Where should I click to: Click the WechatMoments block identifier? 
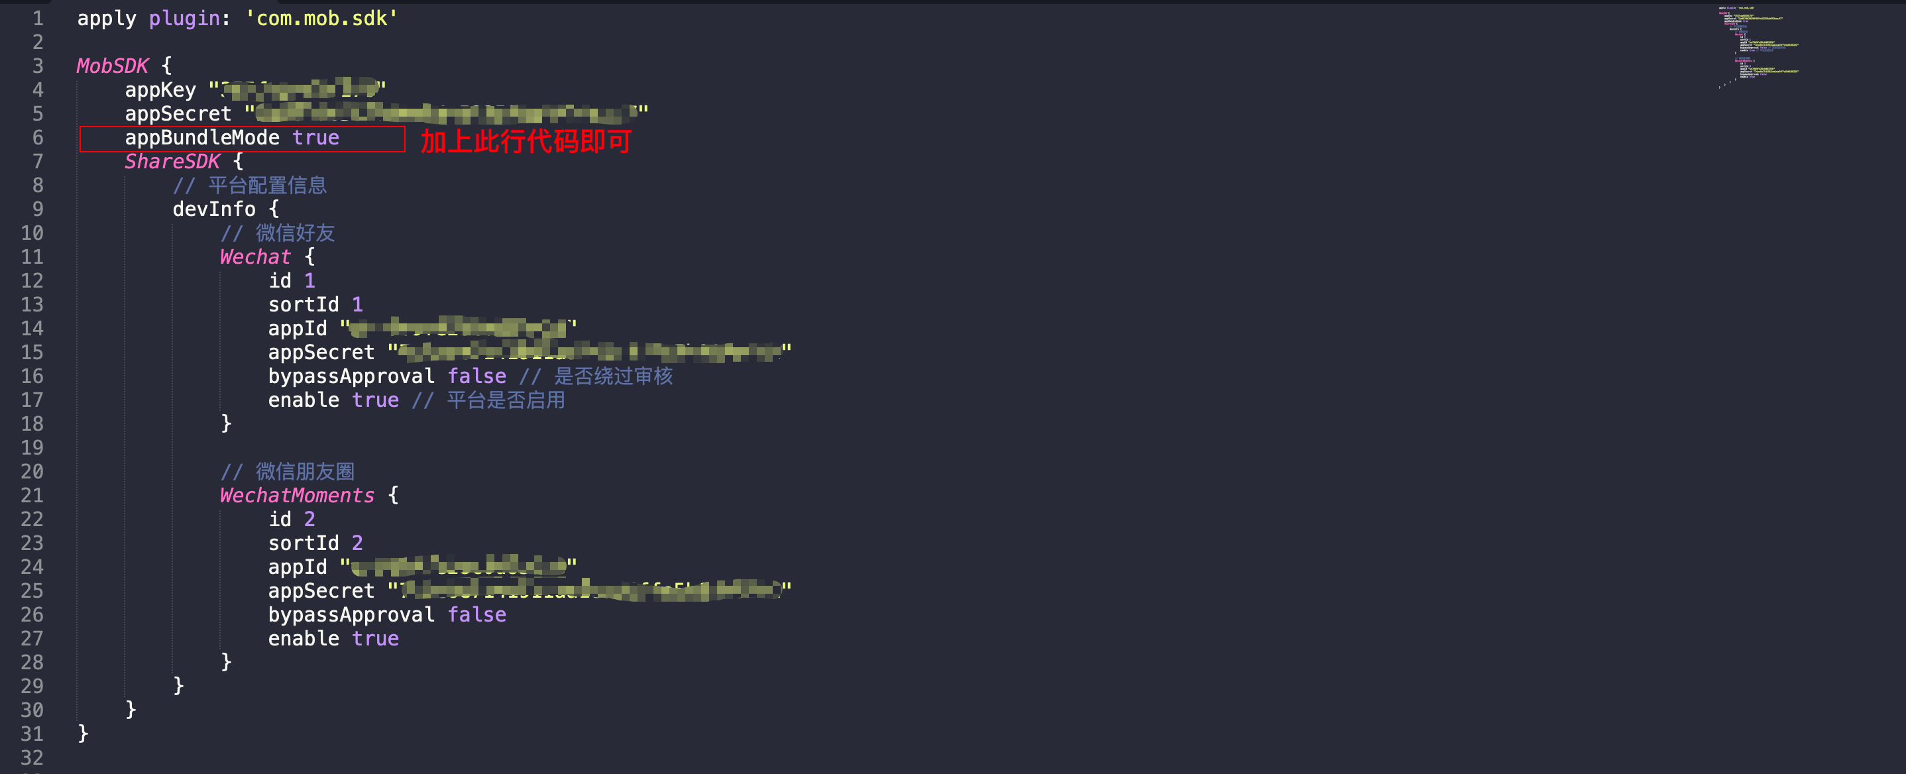pyautogui.click(x=298, y=495)
